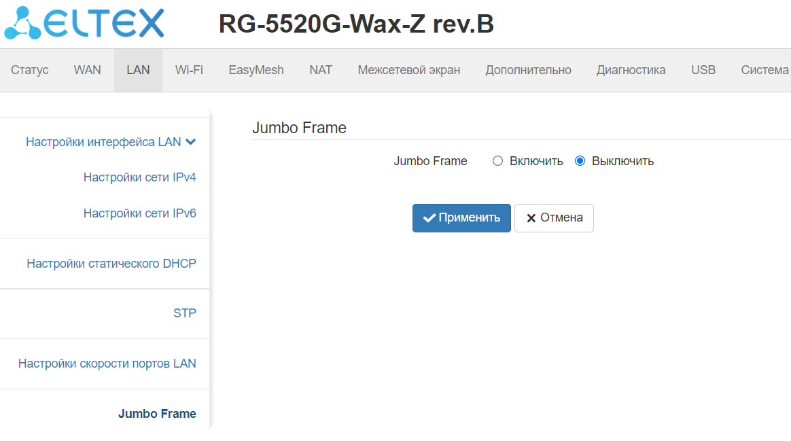Click the Отмена button
Screen dimensions: 791x441
pos(554,218)
